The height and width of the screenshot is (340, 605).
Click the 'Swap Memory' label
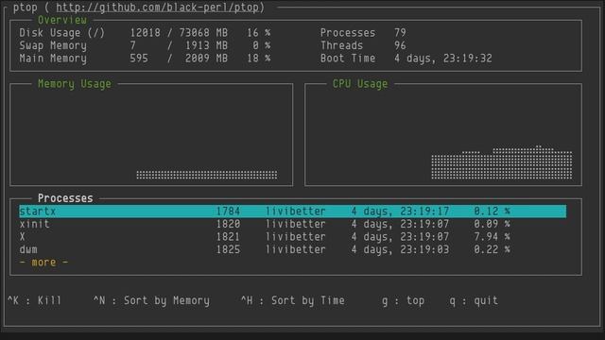tap(53, 45)
